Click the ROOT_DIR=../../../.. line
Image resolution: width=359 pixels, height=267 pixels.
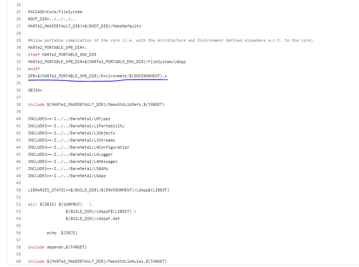(x=51, y=19)
